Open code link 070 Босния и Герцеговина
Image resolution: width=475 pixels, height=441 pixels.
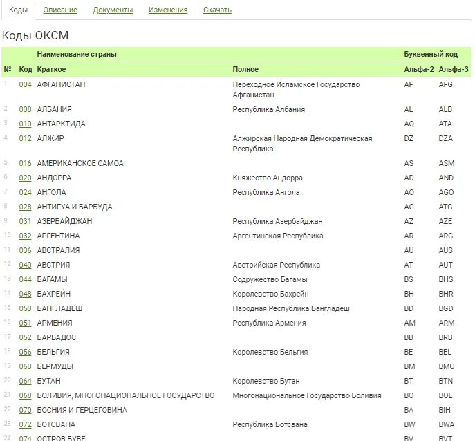click(x=25, y=411)
